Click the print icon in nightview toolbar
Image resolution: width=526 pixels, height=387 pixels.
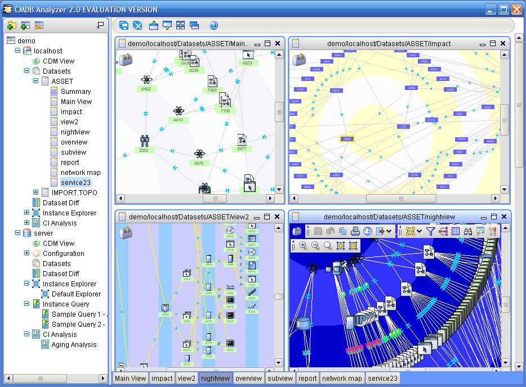coord(355,231)
